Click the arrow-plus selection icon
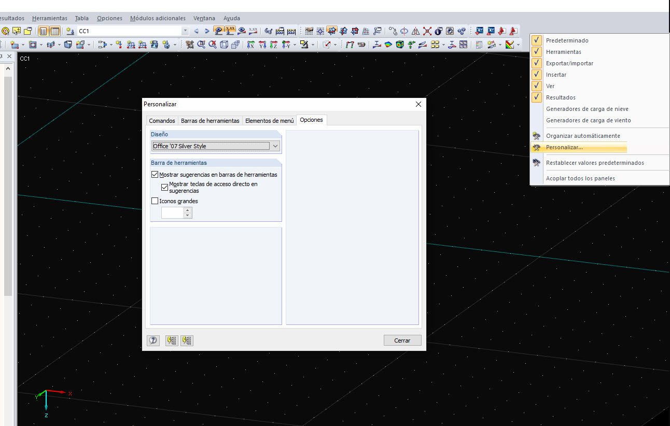Screen dimensions: 670x426 [17, 31]
